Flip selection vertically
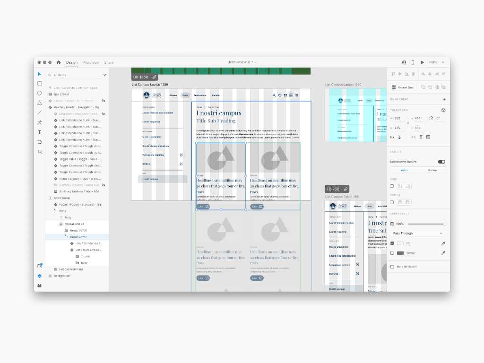Screen dimensions: 484x363 tap(399, 137)
